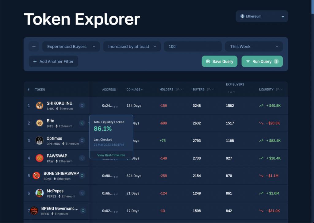Click the Save Query button
Image resolution: width=314 pixels, height=223 pixels.
click(x=220, y=61)
